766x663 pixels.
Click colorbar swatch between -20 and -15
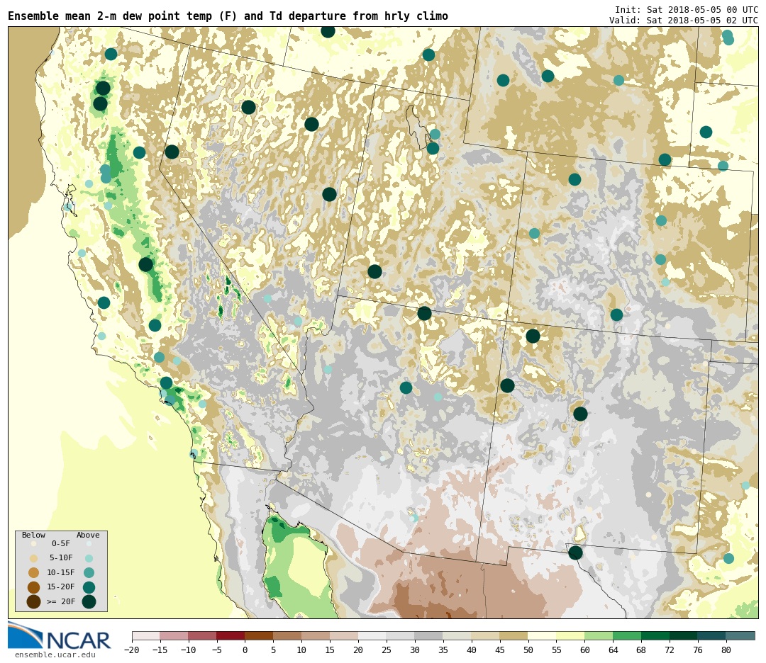tap(146, 636)
